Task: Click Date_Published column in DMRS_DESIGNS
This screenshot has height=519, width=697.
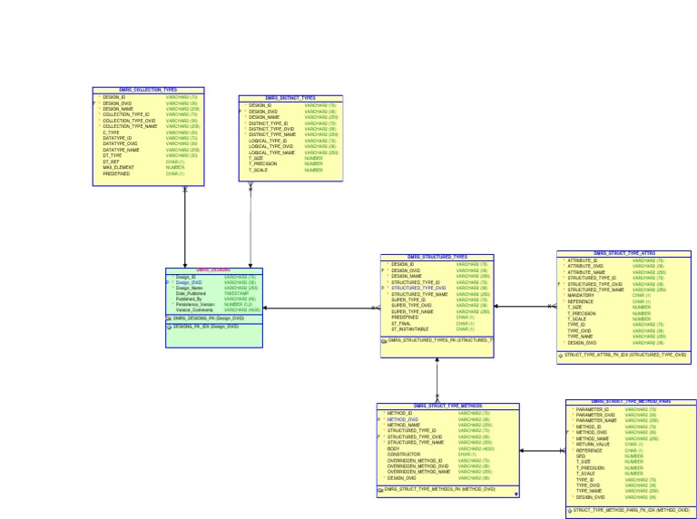Action: [191, 293]
